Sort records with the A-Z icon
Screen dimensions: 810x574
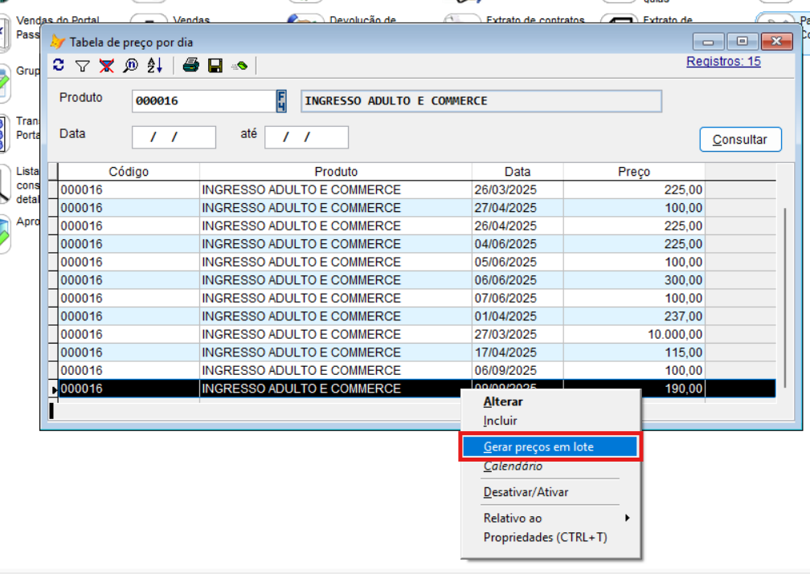tap(154, 66)
